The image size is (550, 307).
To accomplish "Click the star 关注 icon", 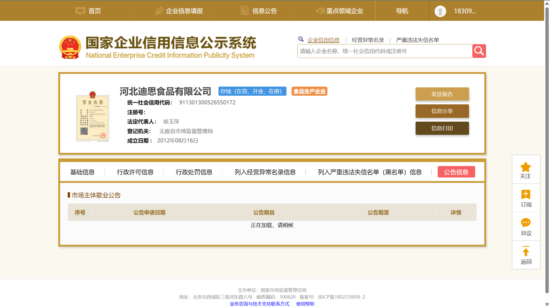I will pos(526,167).
